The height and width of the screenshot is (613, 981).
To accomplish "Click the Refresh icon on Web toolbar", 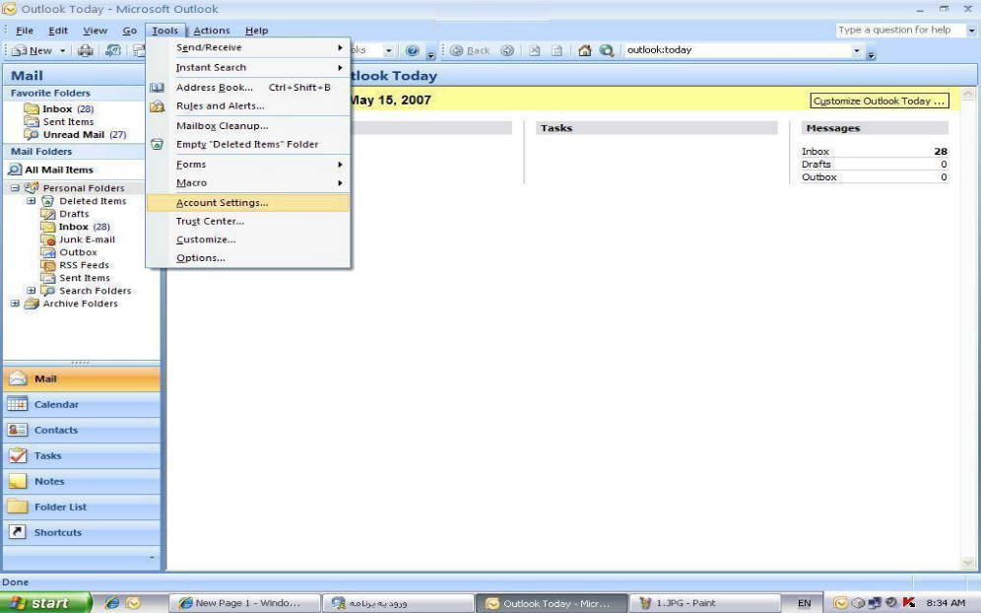I will (556, 50).
